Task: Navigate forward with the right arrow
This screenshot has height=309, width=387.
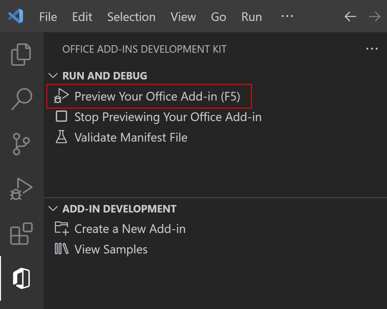Action: coord(375,17)
